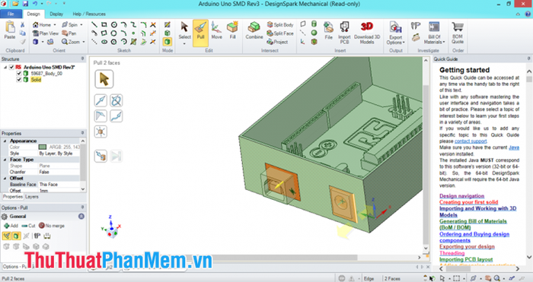Image resolution: width=533 pixels, height=282 pixels.
Task: Collapse the Face Type property group
Action: pyautogui.click(x=5, y=160)
